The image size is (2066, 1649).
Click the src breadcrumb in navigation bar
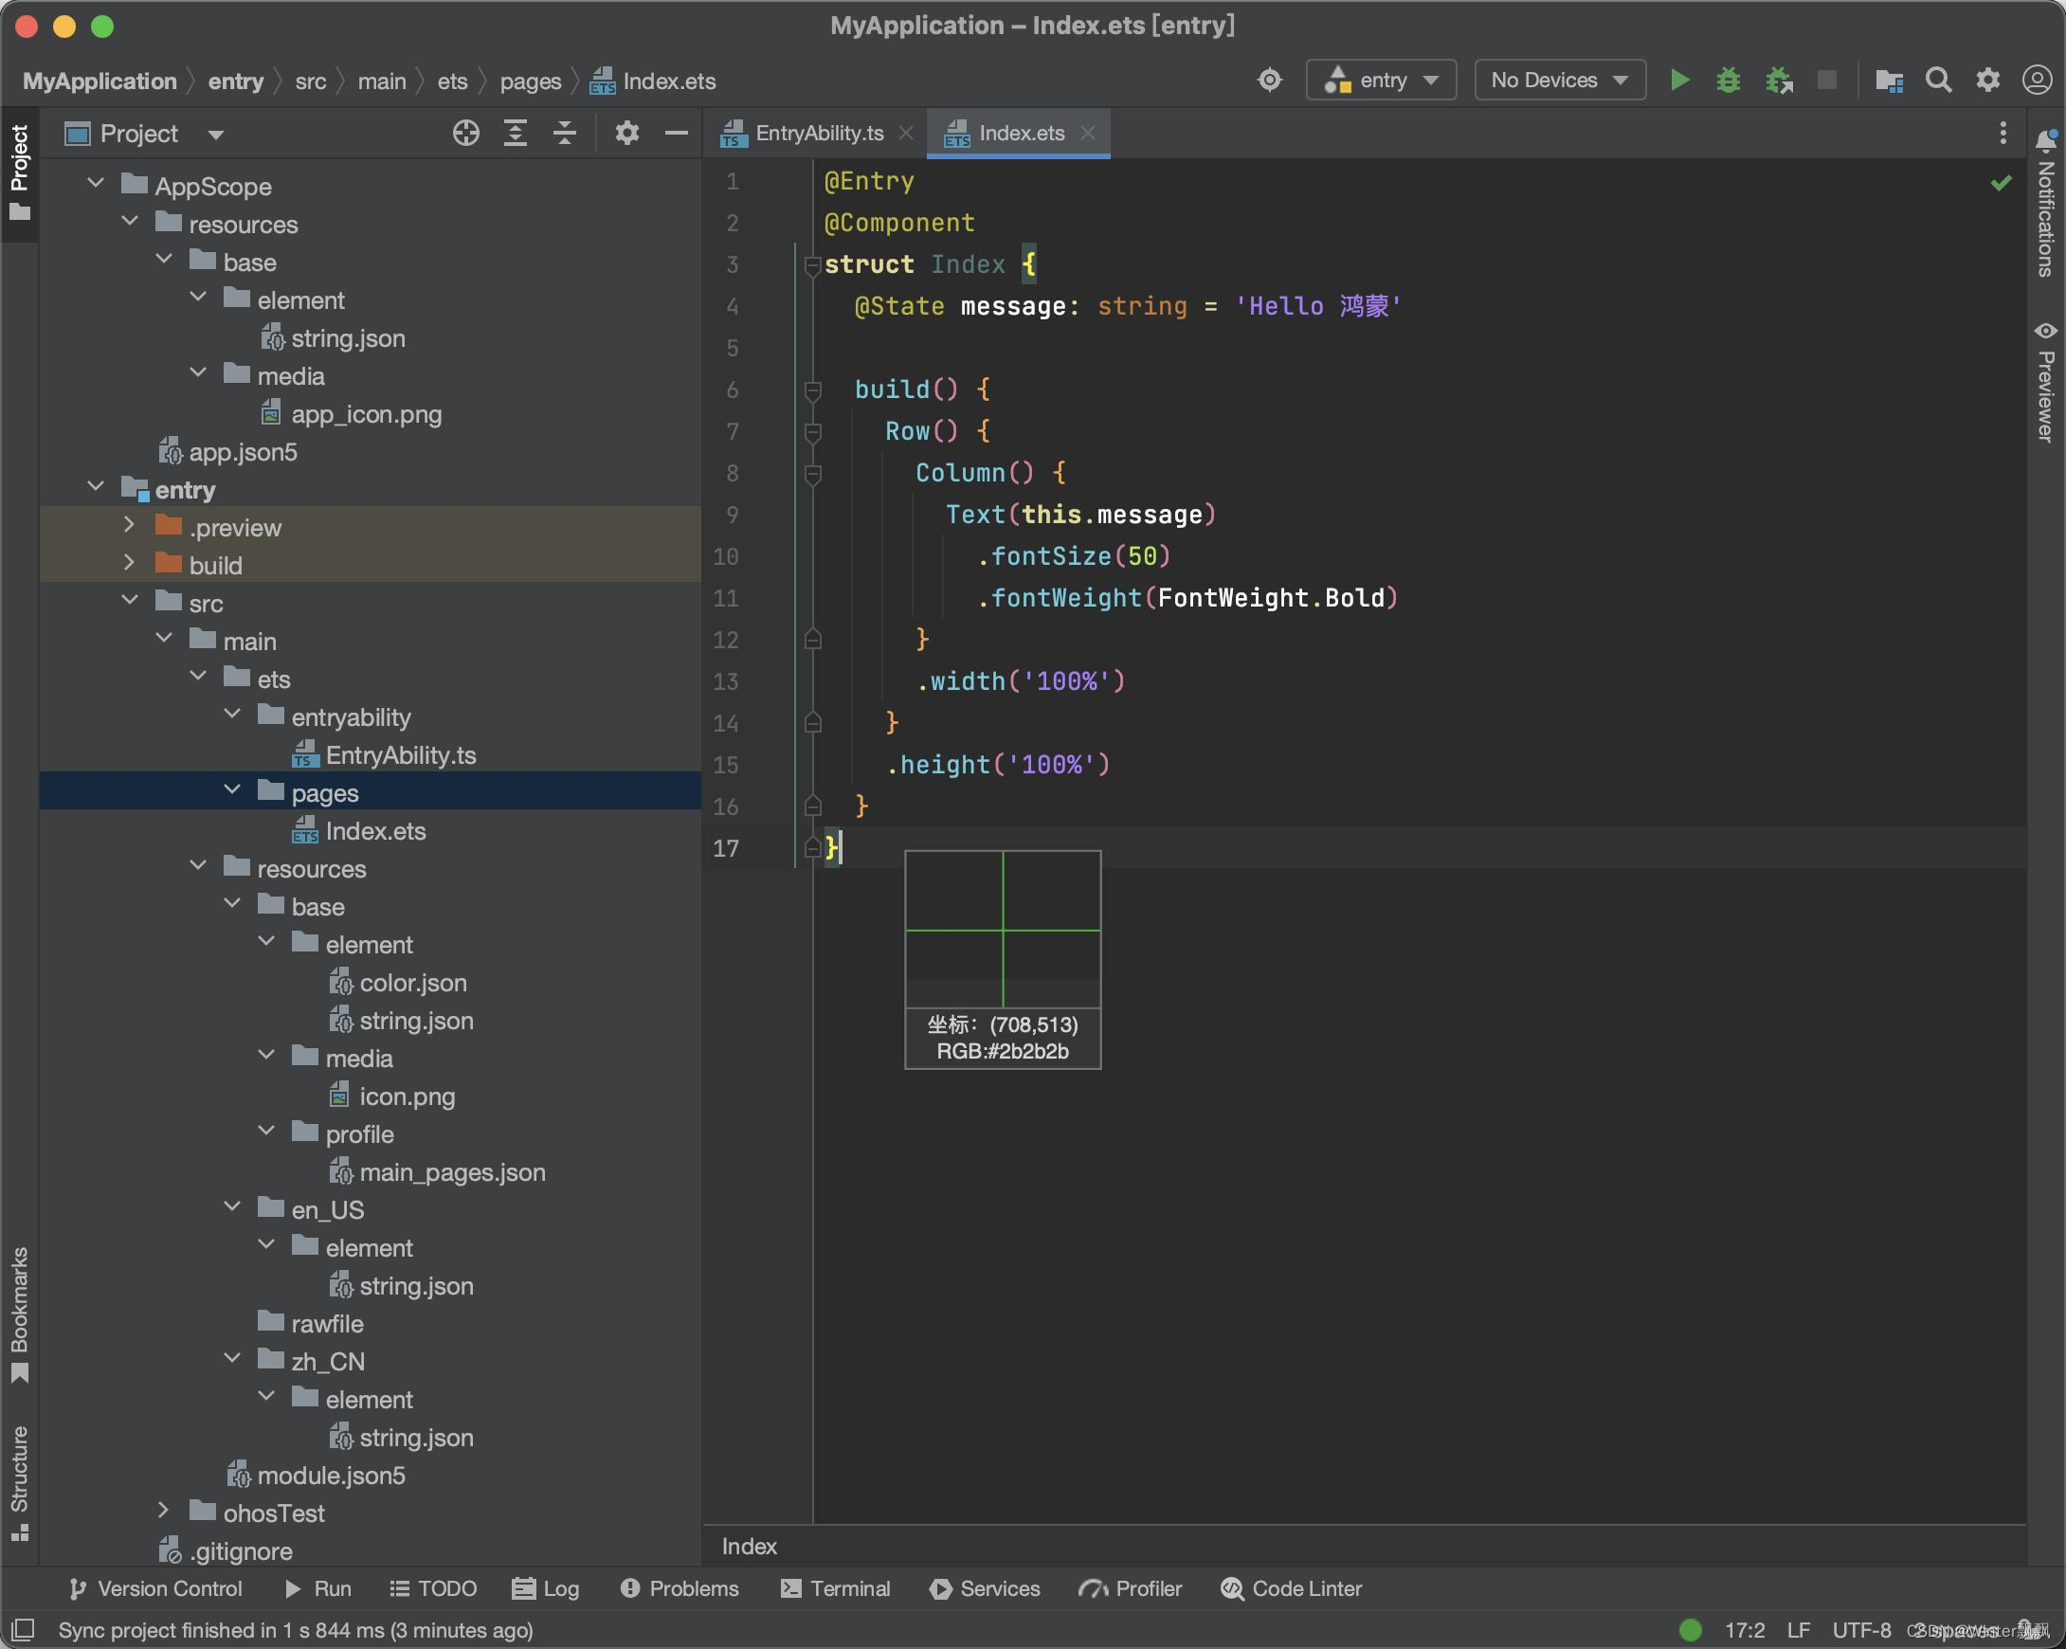(311, 82)
